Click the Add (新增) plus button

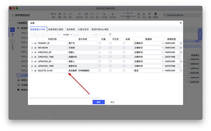(66, 35)
